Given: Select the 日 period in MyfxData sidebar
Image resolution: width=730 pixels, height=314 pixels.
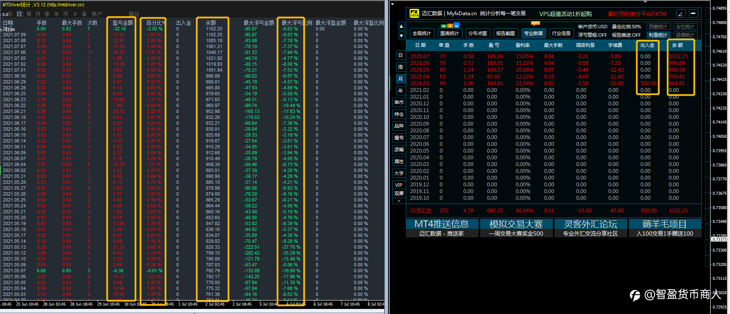Looking at the screenshot, I should [400, 55].
